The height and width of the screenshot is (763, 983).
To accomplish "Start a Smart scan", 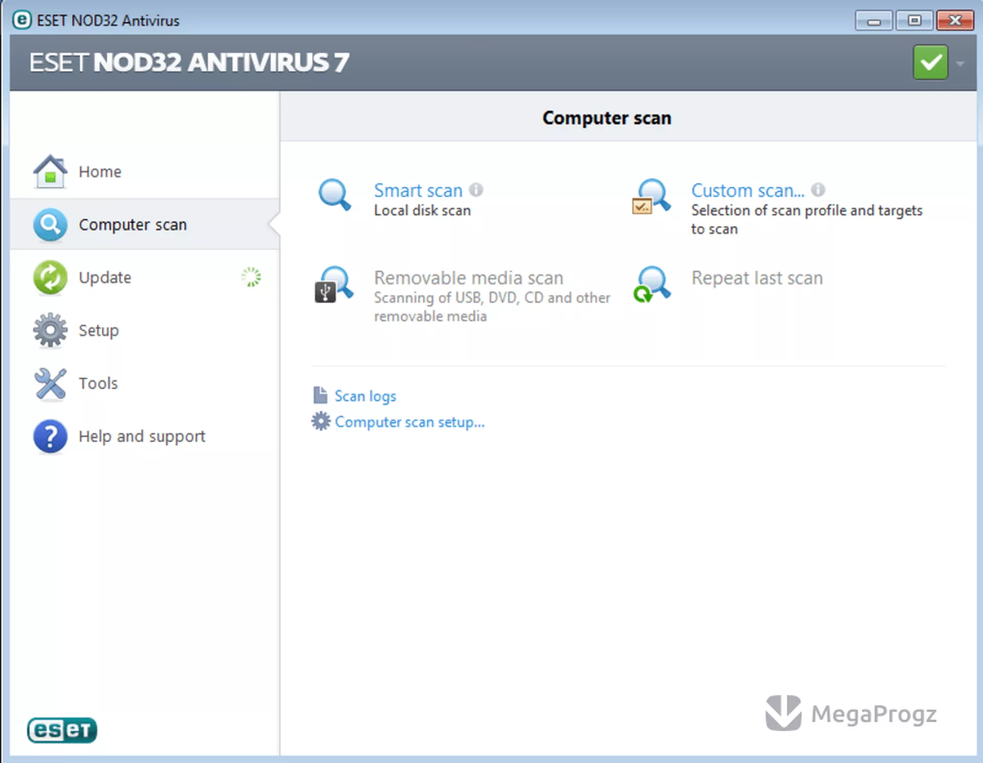I will (418, 190).
